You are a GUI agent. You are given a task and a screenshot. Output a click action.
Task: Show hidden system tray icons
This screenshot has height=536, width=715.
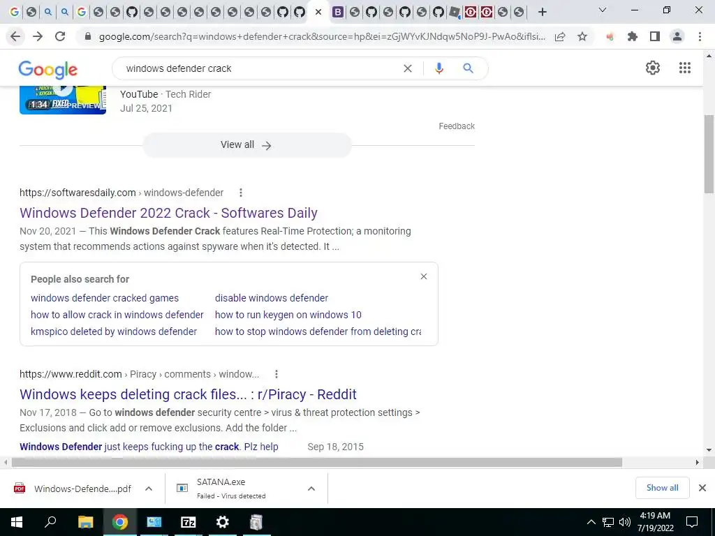tap(591, 522)
